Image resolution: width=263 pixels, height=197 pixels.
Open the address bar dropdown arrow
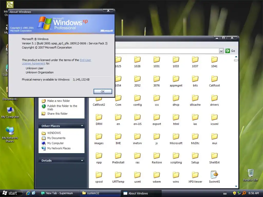(x=221, y=51)
